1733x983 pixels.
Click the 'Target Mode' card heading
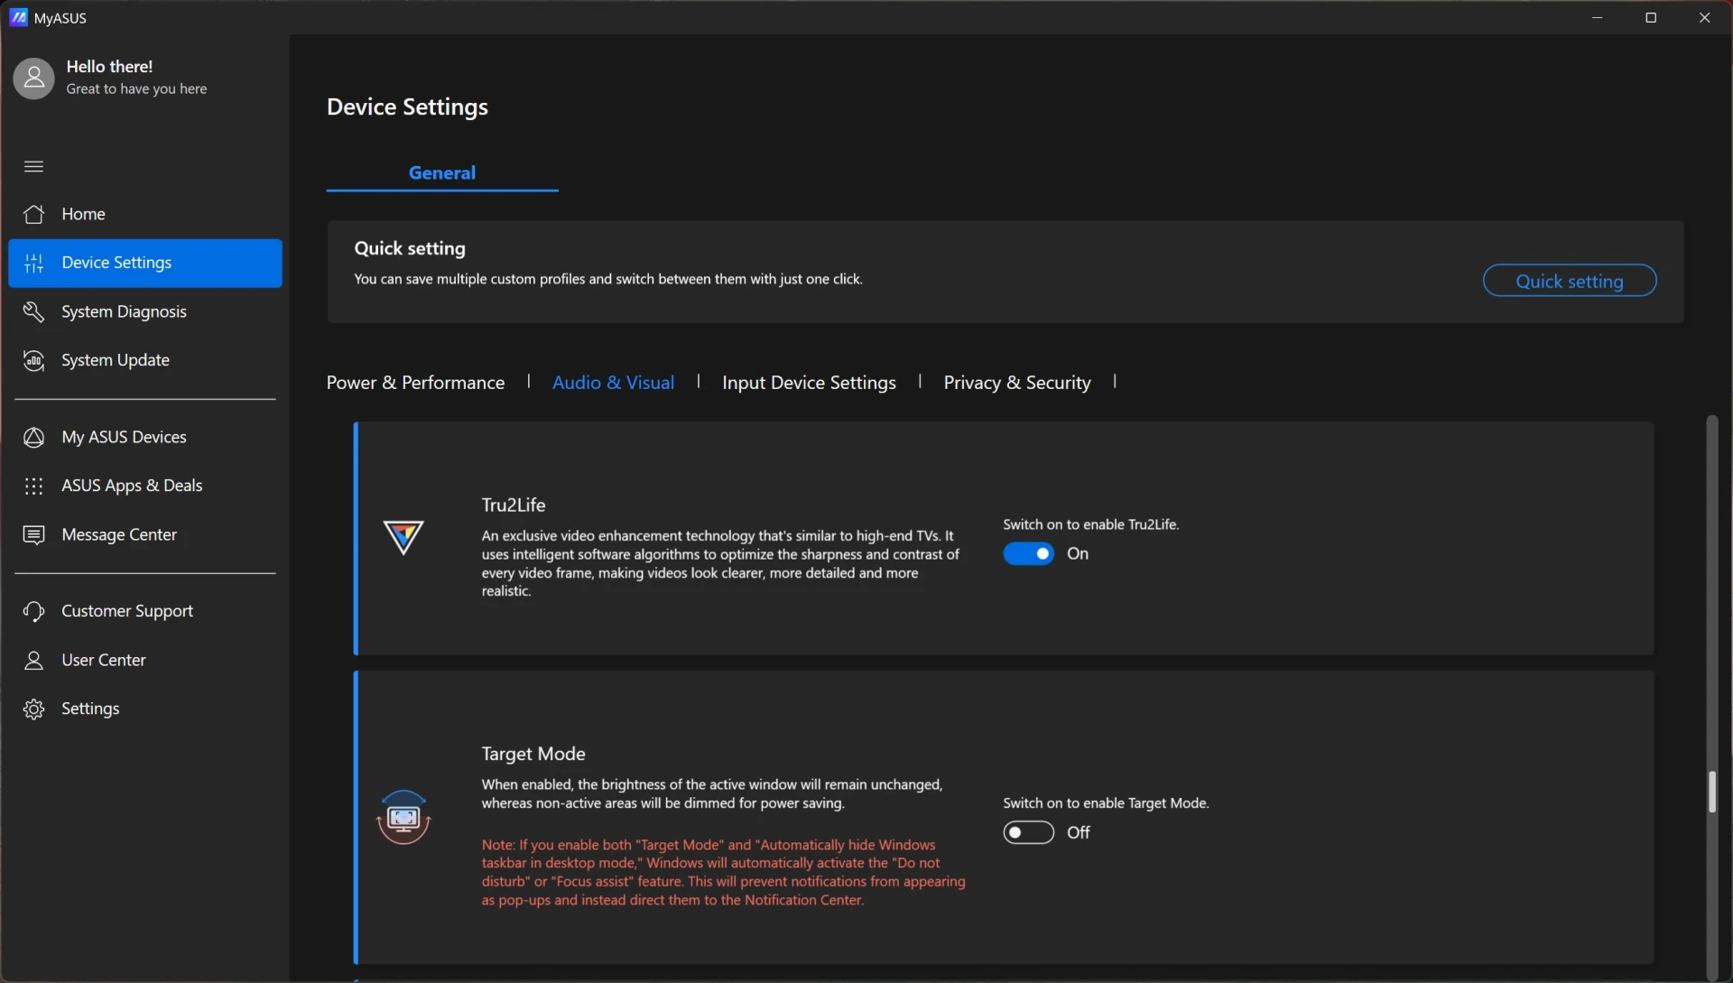pyautogui.click(x=533, y=754)
